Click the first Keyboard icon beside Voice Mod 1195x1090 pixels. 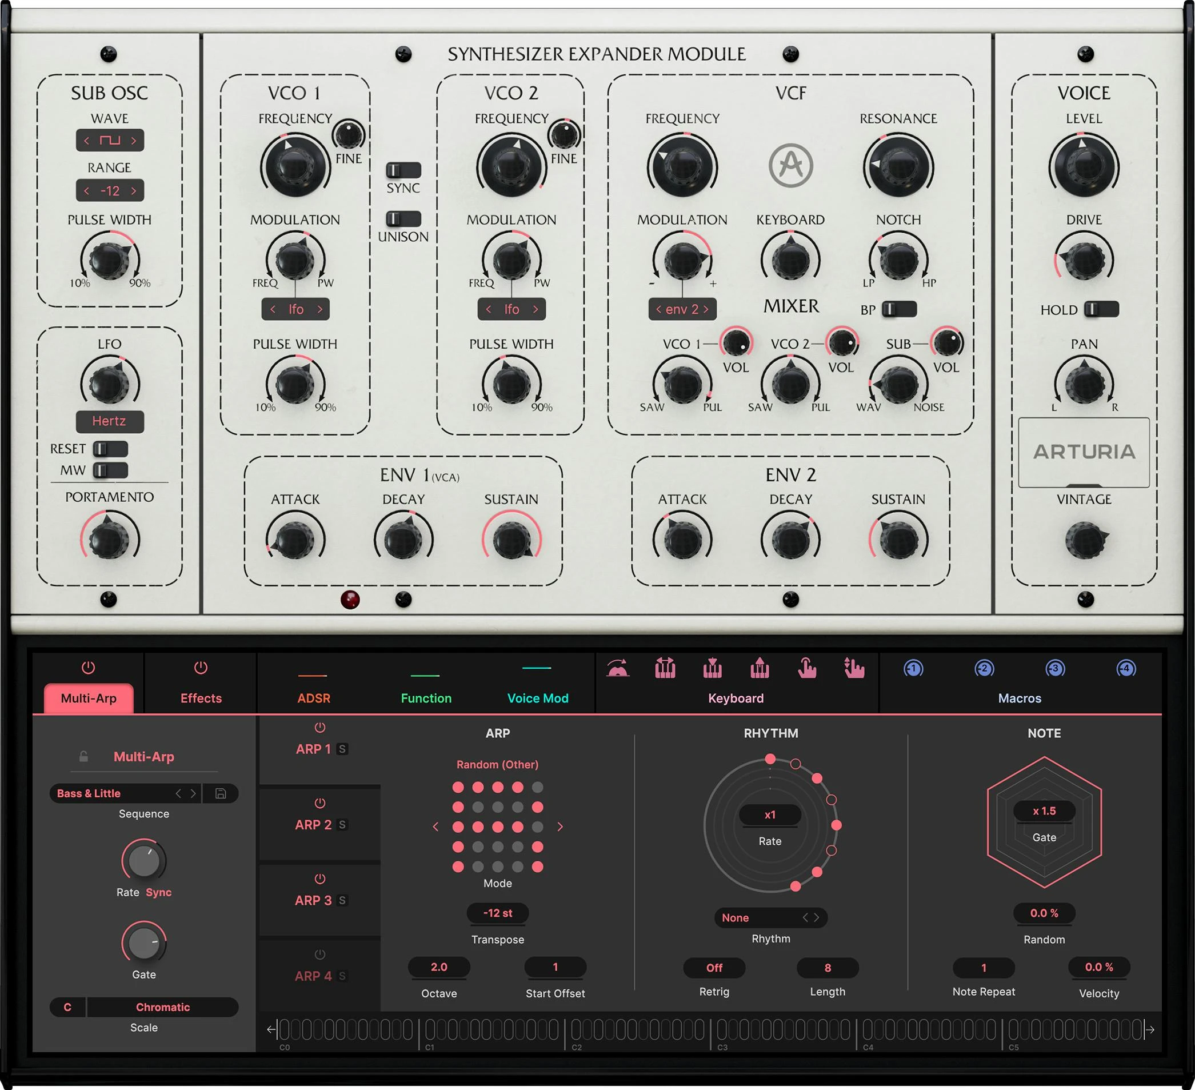pyautogui.click(x=618, y=669)
